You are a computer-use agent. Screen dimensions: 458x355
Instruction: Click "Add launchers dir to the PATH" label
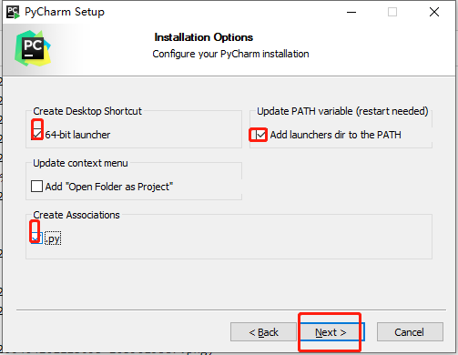point(336,135)
